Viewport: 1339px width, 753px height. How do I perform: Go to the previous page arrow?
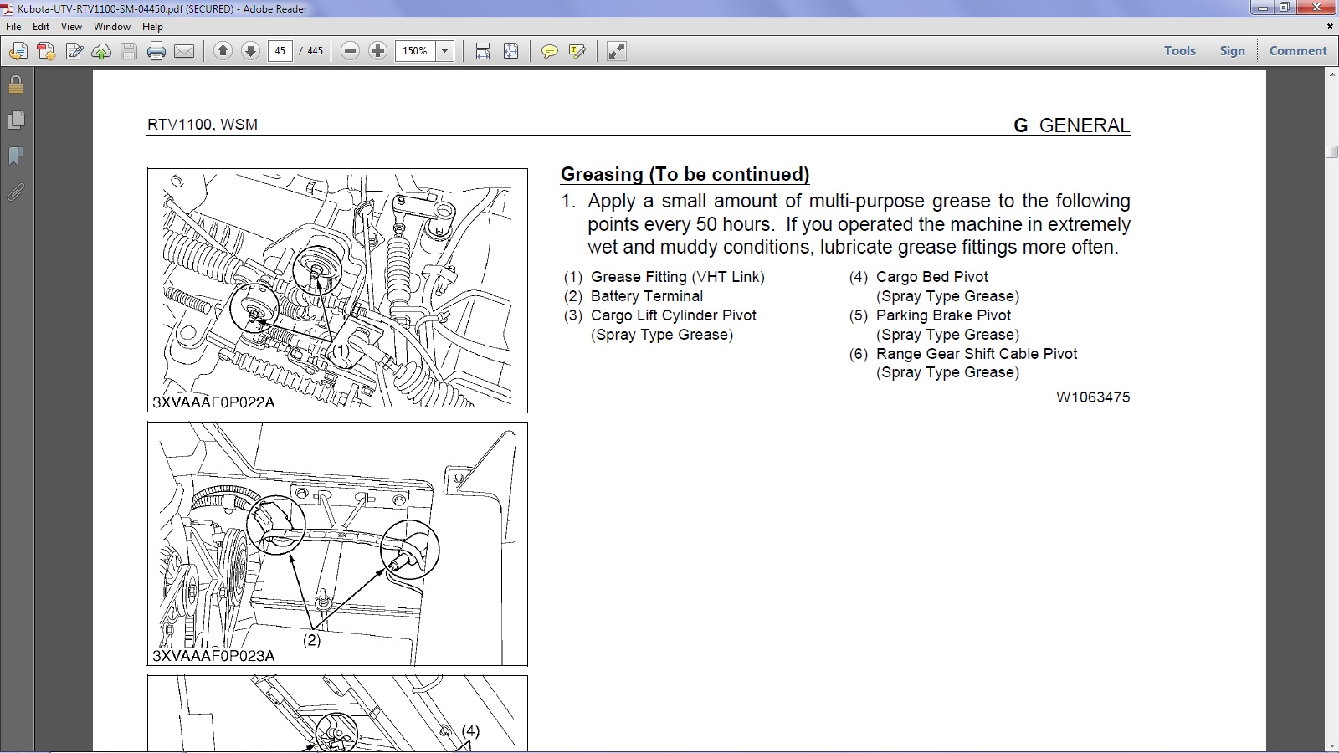coord(223,51)
